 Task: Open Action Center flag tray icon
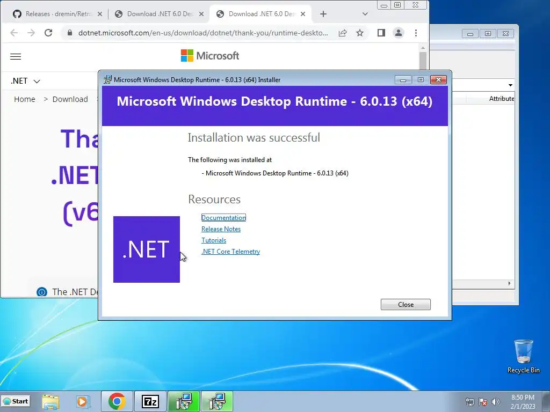tap(483, 402)
